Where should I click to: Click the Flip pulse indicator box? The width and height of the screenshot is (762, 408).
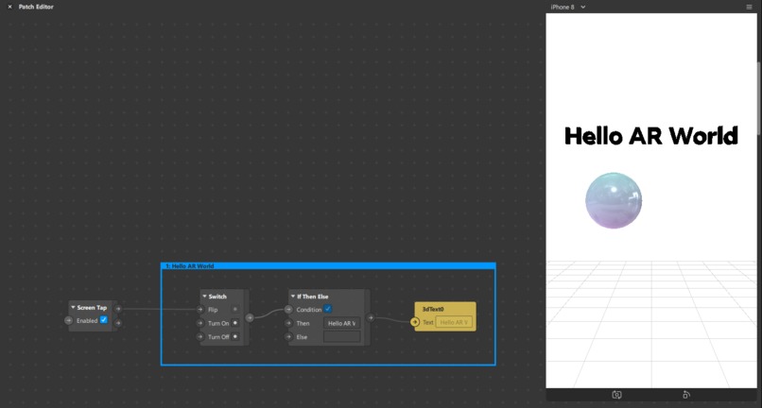(x=235, y=310)
